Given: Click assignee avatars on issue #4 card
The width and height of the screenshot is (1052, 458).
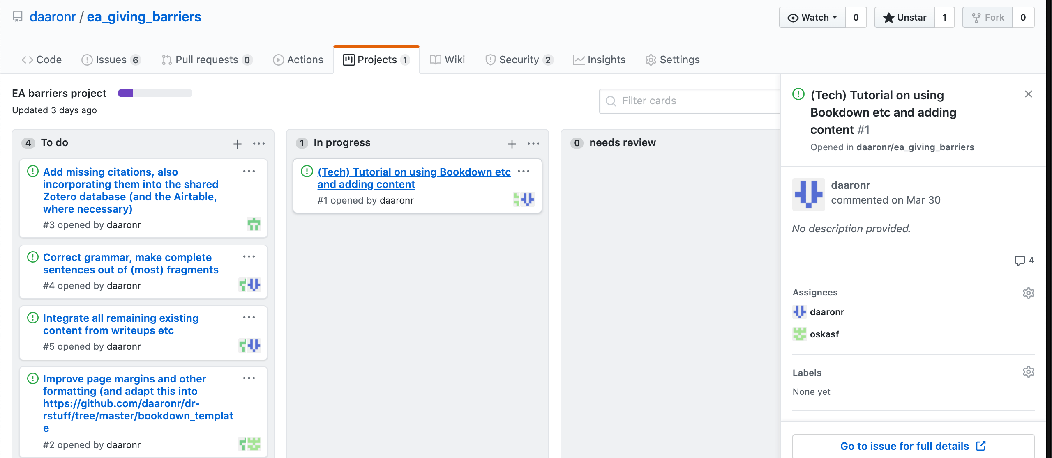Looking at the screenshot, I should point(250,285).
